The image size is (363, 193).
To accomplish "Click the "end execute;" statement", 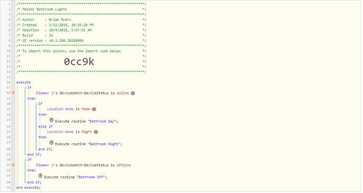I will point(28,187).
